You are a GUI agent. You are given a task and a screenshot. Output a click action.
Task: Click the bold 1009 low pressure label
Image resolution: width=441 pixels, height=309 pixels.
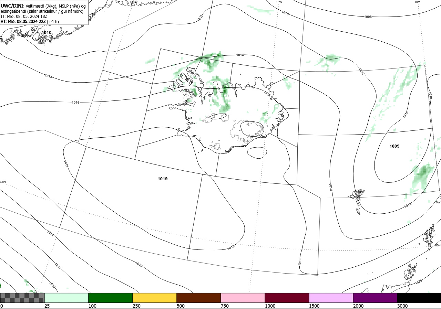click(394, 146)
